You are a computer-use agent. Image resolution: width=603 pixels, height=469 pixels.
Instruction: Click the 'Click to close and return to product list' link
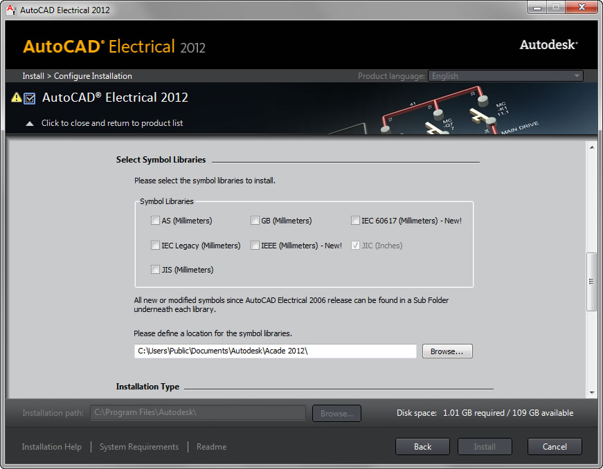click(112, 123)
